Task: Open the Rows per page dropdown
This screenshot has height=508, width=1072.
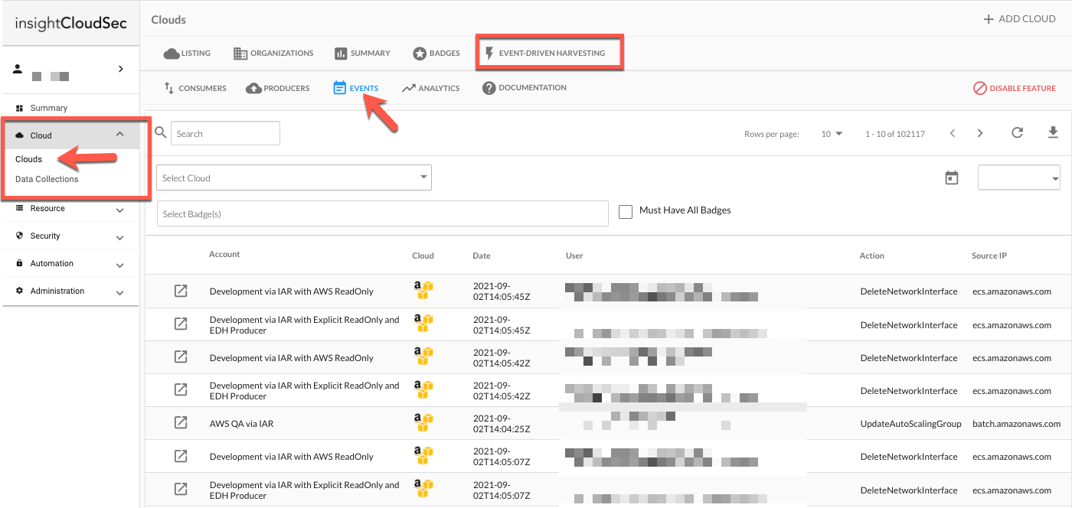Action: pyautogui.click(x=832, y=134)
